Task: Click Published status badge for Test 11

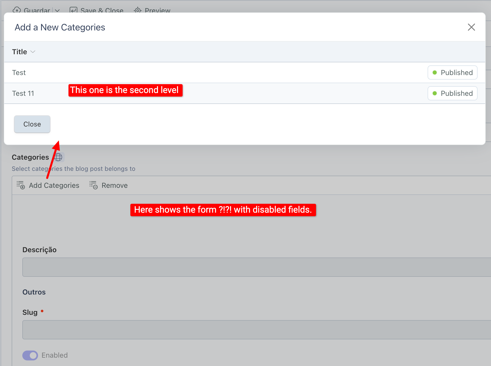Action: click(x=452, y=94)
